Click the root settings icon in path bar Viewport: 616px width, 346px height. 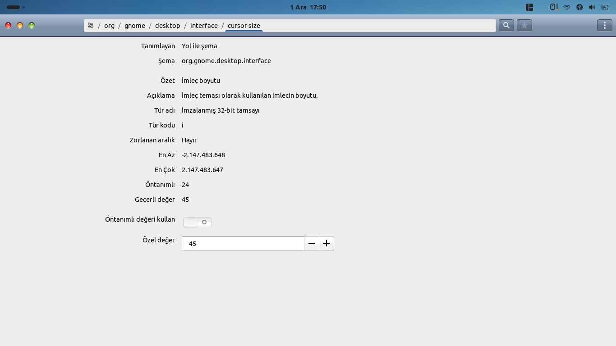pos(91,26)
